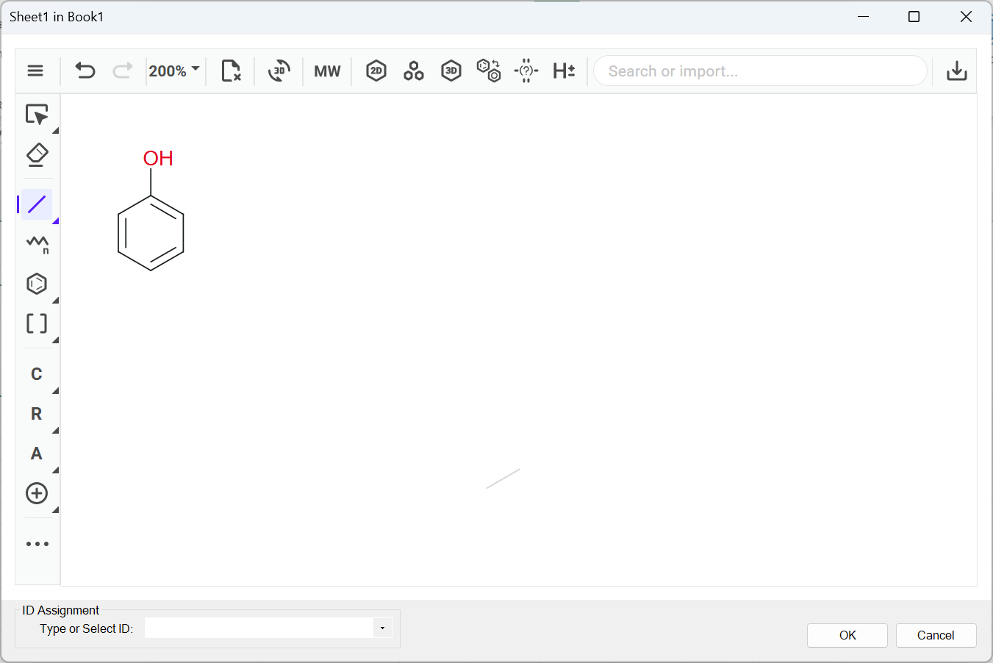Click the redo arrow icon
993x663 pixels.
(122, 71)
